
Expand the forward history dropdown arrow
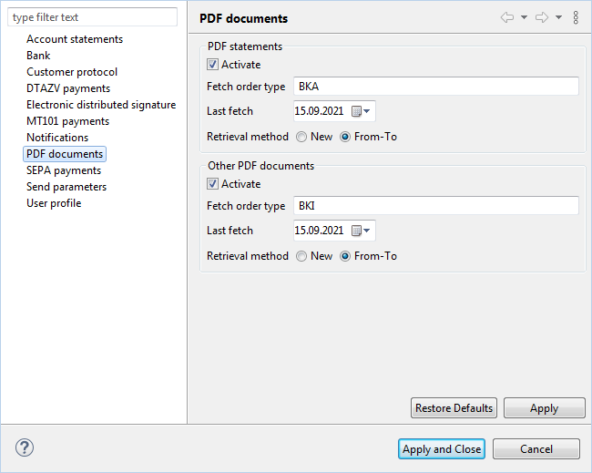559,17
